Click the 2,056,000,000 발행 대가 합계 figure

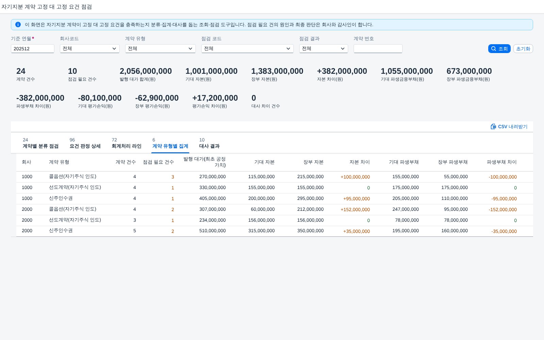(146, 71)
